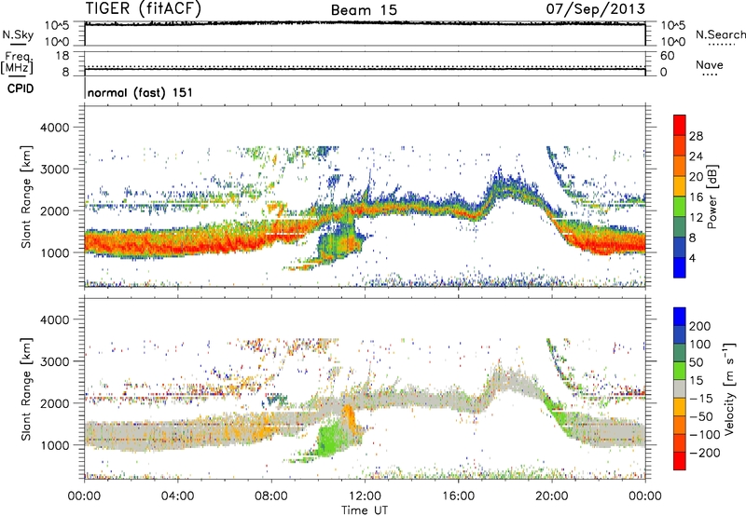This screenshot has height=516, width=746.
Task: Click the velocity panel's "Slant Range [km]" label
Action: click(26, 389)
